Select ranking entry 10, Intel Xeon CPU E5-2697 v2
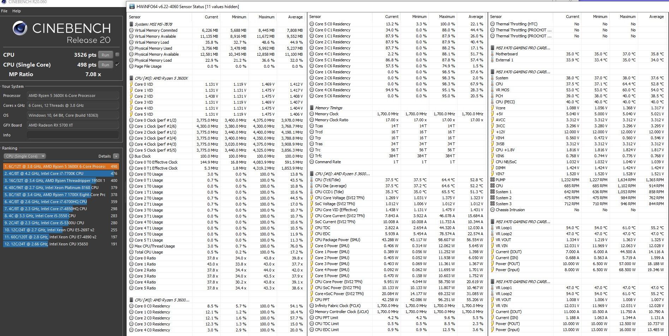The image size is (669, 336). click(x=61, y=230)
